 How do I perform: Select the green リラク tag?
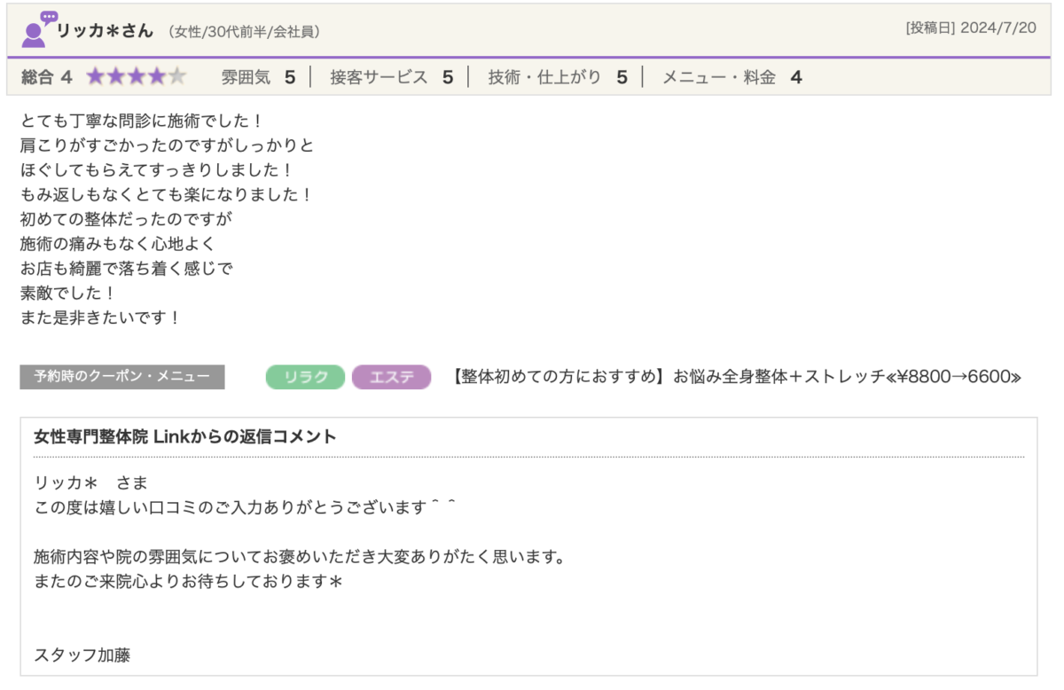[x=305, y=377]
